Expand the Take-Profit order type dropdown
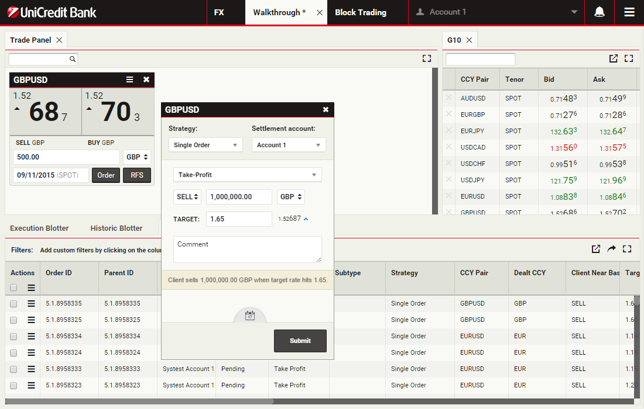Viewport: 644px width, 409px height. [247, 175]
